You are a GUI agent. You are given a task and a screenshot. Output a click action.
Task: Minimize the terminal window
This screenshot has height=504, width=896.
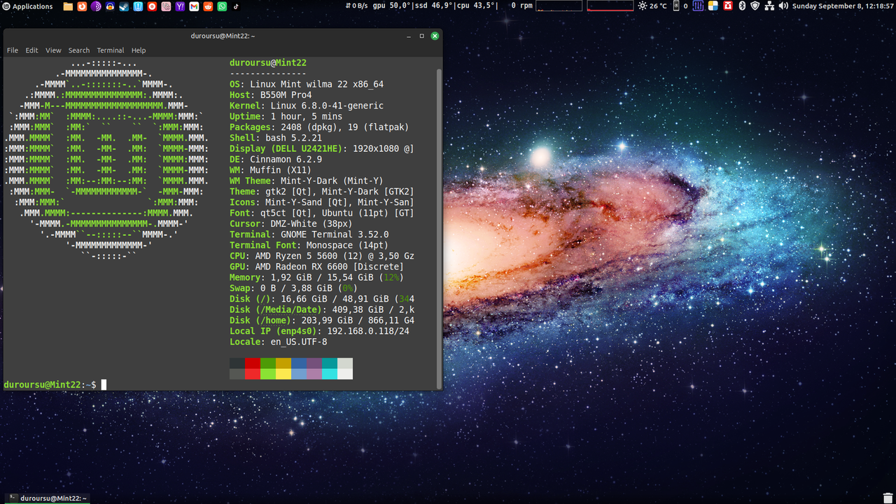409,36
